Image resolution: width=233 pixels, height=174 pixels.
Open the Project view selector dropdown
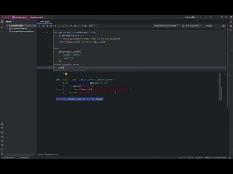(x=10, y=22)
